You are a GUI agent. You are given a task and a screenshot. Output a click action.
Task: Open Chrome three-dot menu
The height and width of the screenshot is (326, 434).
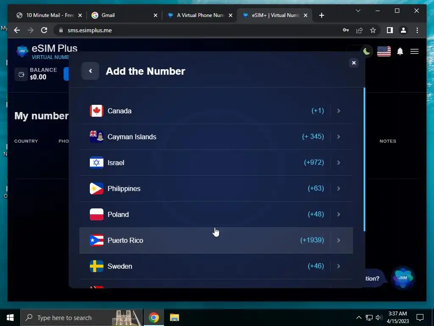417,30
